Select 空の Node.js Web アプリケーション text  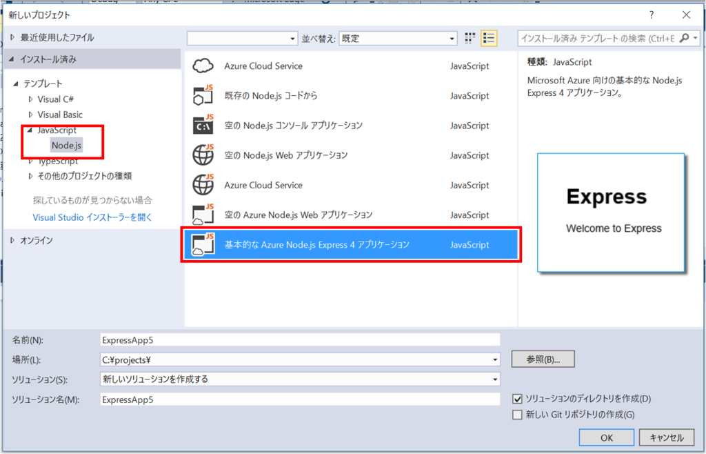[286, 155]
